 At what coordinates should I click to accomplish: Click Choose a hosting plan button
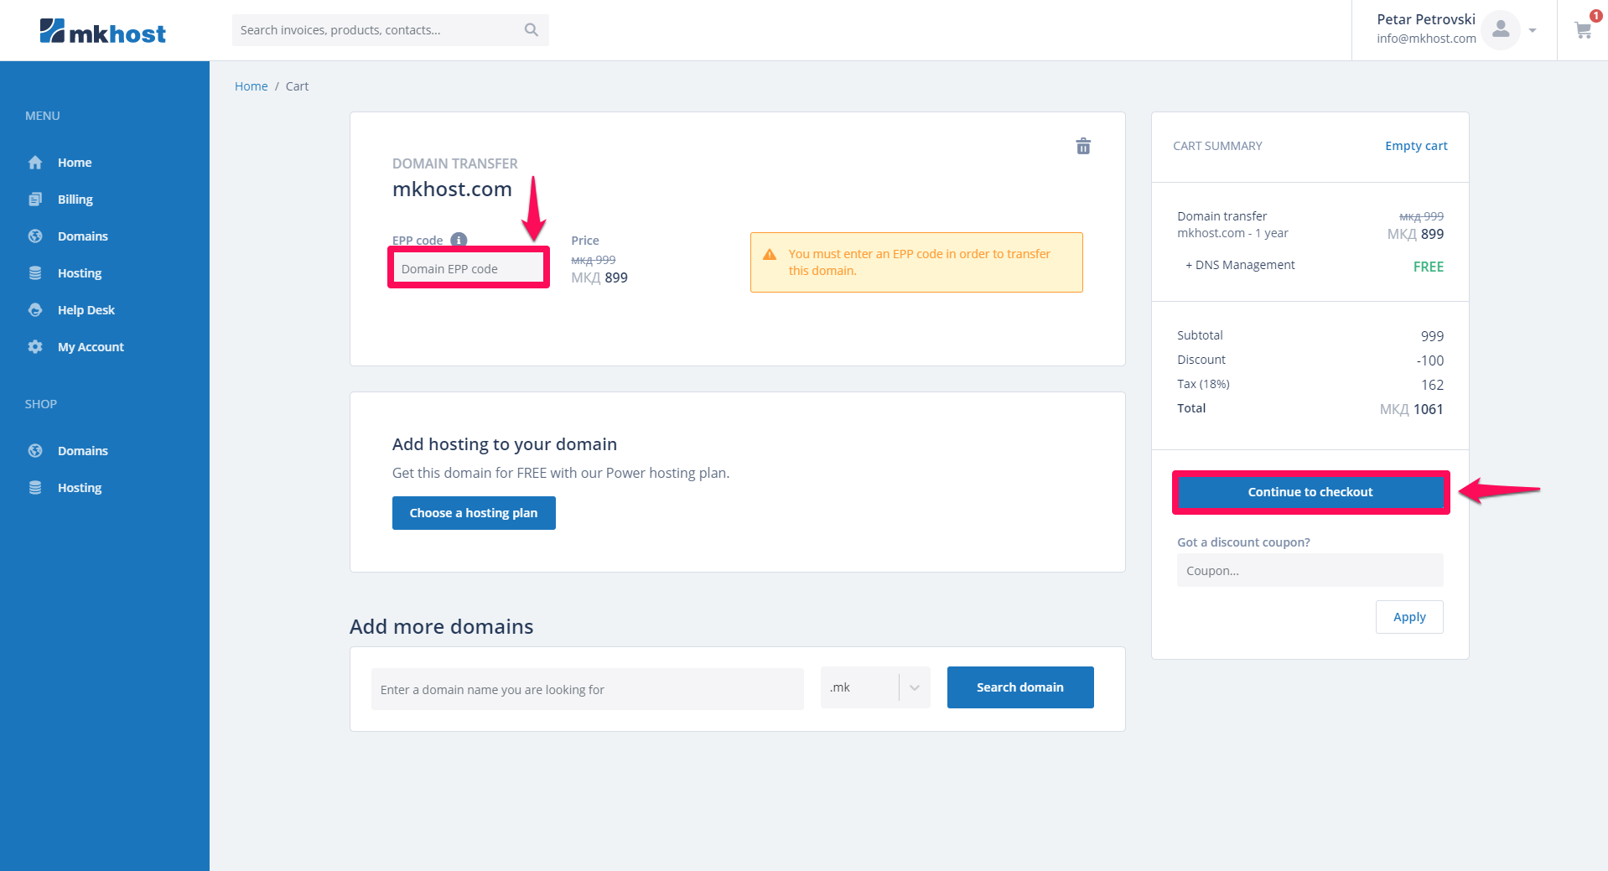[x=474, y=513]
